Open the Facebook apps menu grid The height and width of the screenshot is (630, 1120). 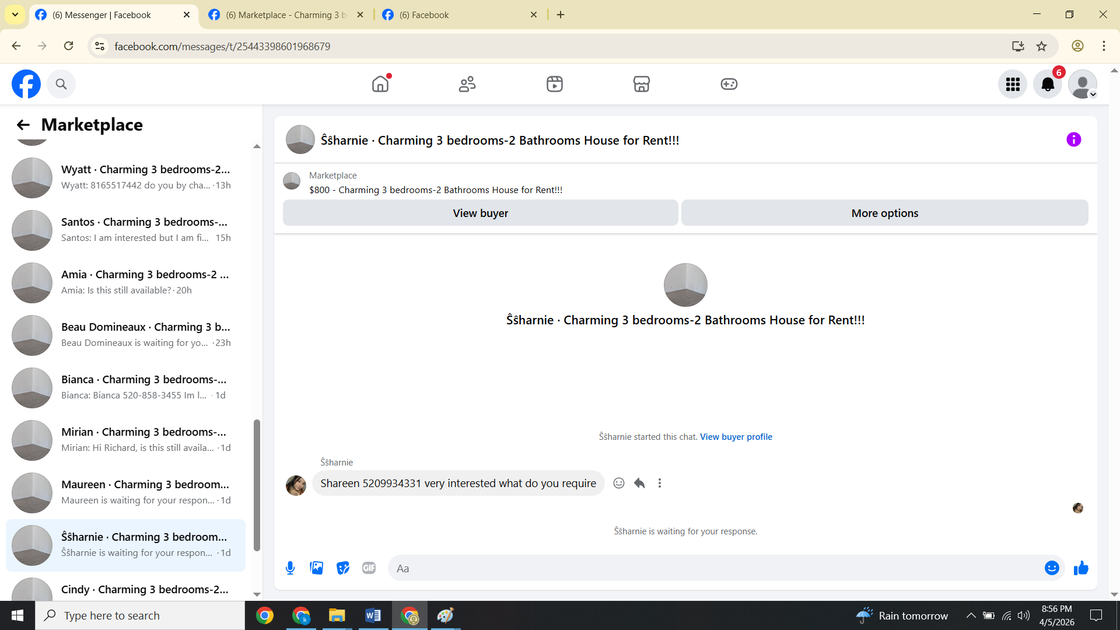pos(1013,84)
